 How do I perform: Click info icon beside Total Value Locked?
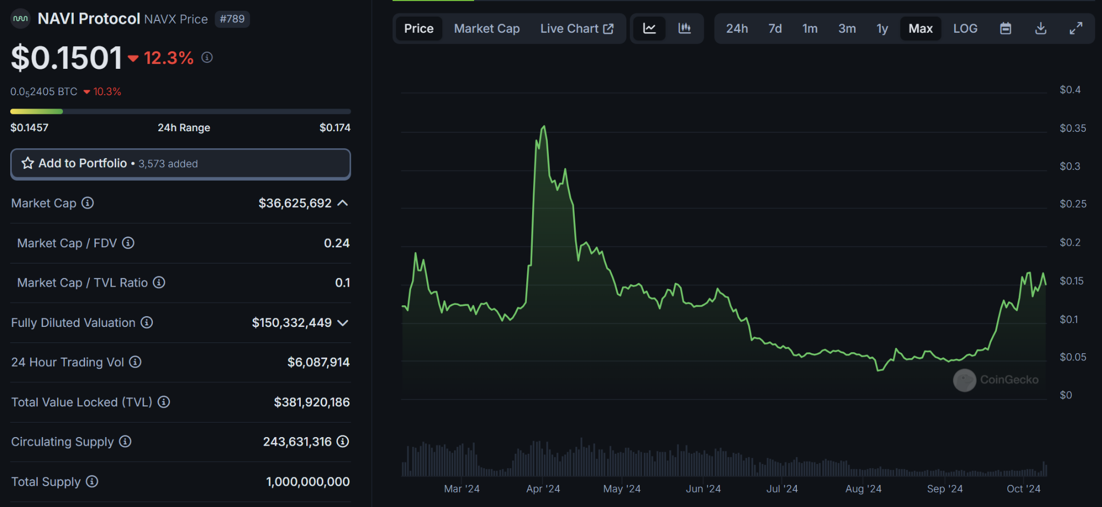coord(164,402)
